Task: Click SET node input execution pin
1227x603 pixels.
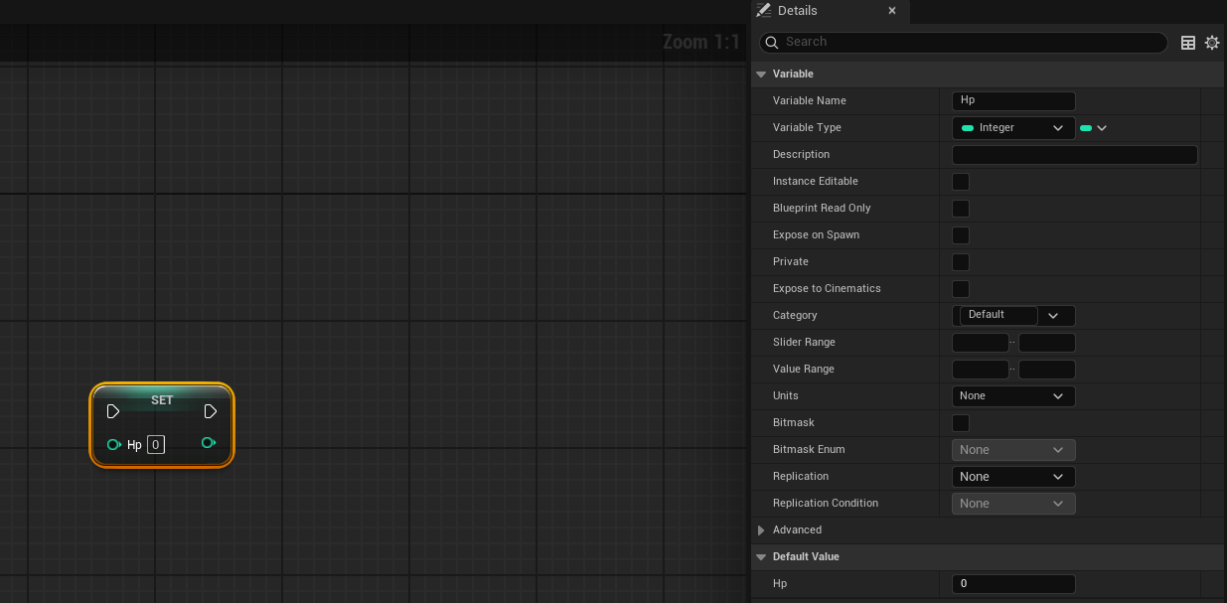Action: (x=113, y=411)
